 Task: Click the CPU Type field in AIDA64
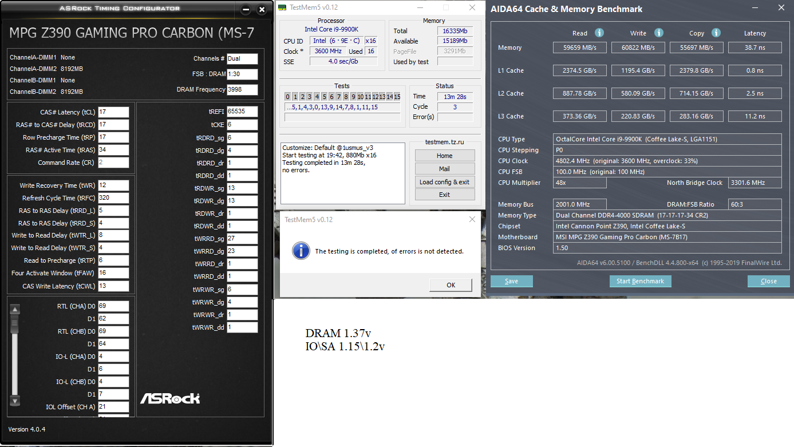(x=667, y=139)
